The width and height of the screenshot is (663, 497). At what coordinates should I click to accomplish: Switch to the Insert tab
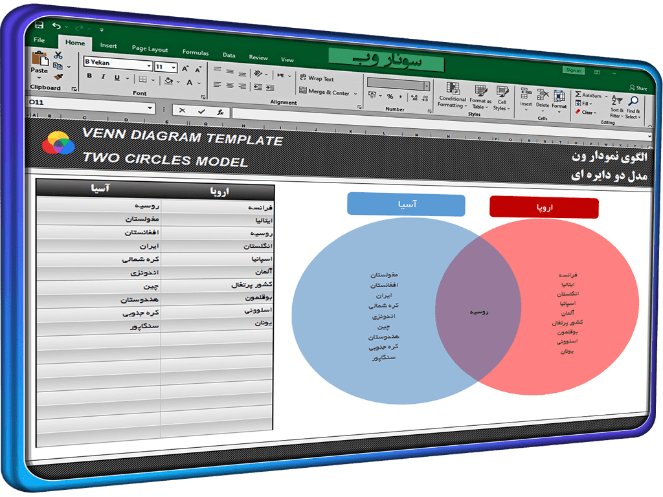point(108,45)
